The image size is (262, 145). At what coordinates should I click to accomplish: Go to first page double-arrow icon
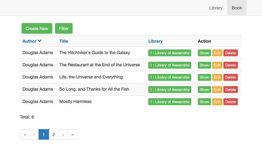coord(25,135)
